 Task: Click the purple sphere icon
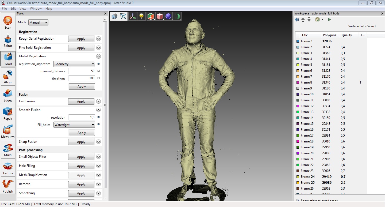pos(168,17)
